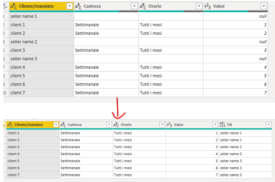Viewport: 275px width, 182px height.
Task: Select the top Orario column header
Action: point(171,6)
